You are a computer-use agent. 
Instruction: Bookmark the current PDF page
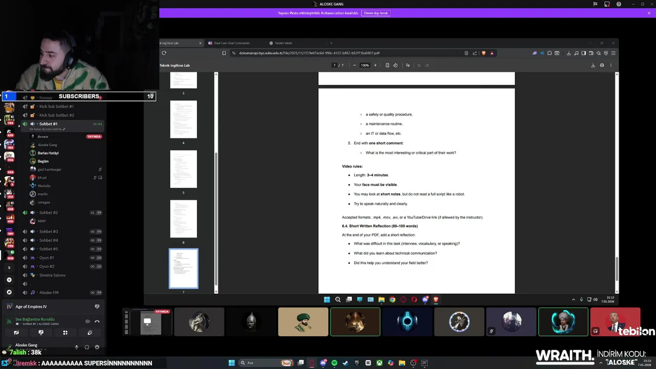click(224, 53)
